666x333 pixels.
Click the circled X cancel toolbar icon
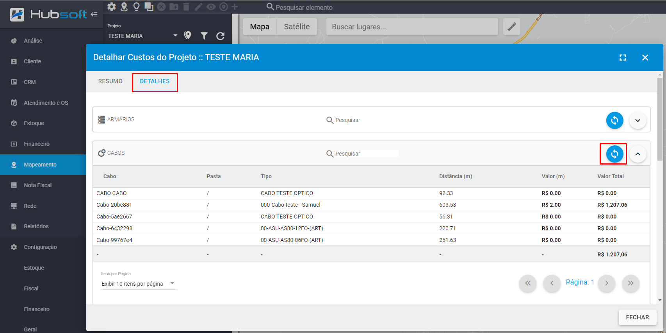(x=162, y=7)
